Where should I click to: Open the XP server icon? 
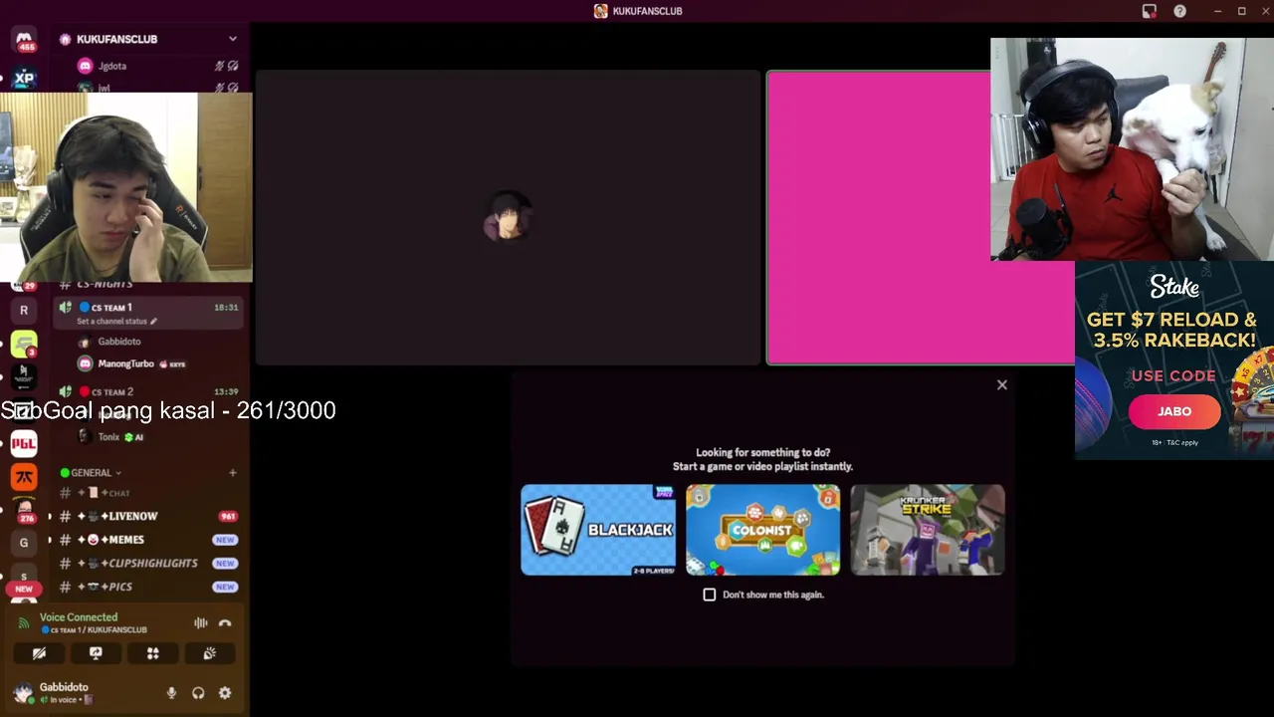click(24, 78)
